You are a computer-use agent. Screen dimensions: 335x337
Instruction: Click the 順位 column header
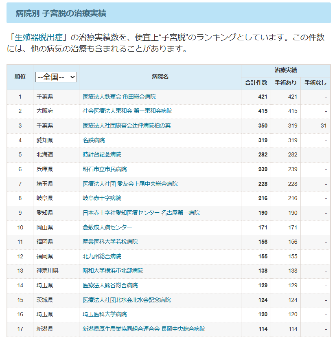point(20,77)
